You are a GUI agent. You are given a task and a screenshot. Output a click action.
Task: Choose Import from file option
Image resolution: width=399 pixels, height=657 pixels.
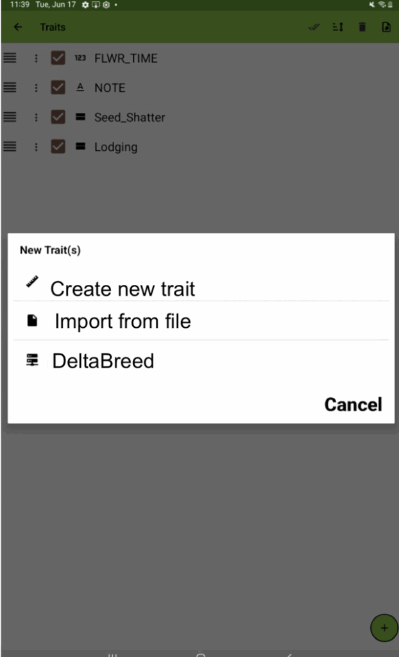coord(122,321)
